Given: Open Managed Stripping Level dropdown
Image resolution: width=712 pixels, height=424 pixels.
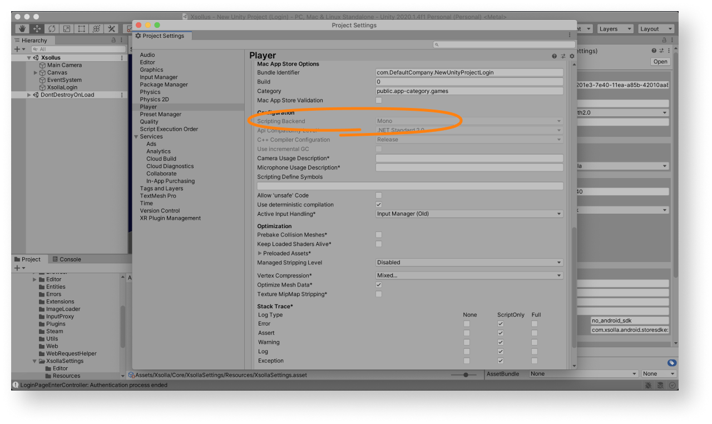Looking at the screenshot, I should point(469,263).
